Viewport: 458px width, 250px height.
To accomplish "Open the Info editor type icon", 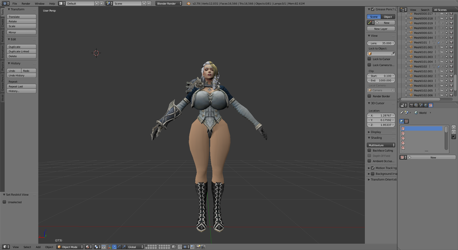I will point(5,3).
